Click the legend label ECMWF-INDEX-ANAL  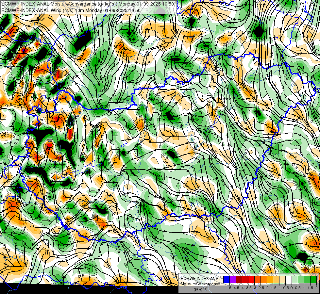point(200,279)
